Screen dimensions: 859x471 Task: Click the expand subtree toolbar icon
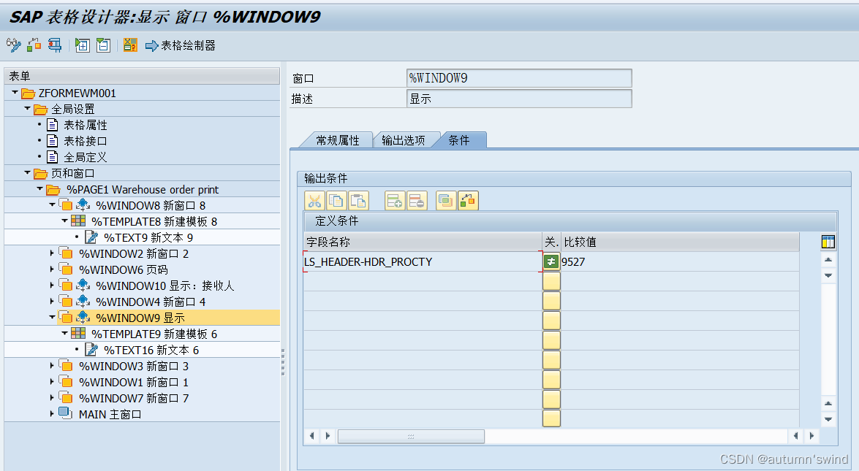pyautogui.click(x=82, y=45)
